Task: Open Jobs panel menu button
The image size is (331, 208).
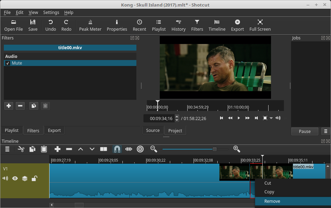Action: tap(326, 131)
